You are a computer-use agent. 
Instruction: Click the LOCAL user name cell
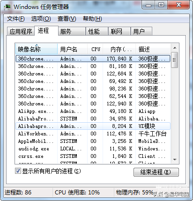(71, 149)
